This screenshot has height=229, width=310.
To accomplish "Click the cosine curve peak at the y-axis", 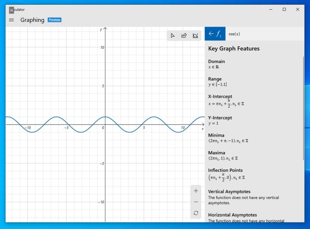I will pos(105,117).
